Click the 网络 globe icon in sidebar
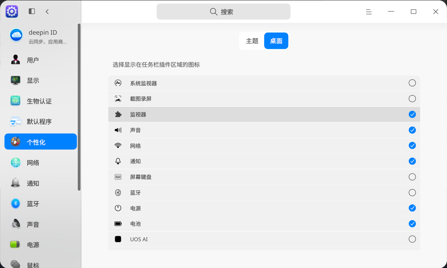447x268 pixels. [x=15, y=163]
